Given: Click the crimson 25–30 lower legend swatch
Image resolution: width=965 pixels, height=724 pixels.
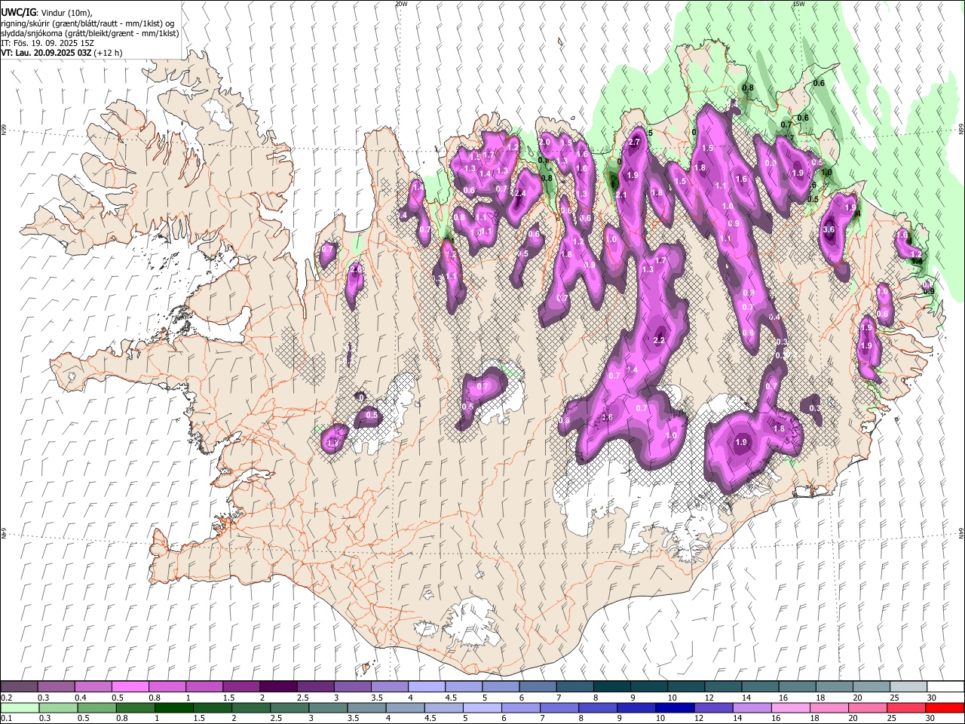Looking at the screenshot, I should [906, 707].
